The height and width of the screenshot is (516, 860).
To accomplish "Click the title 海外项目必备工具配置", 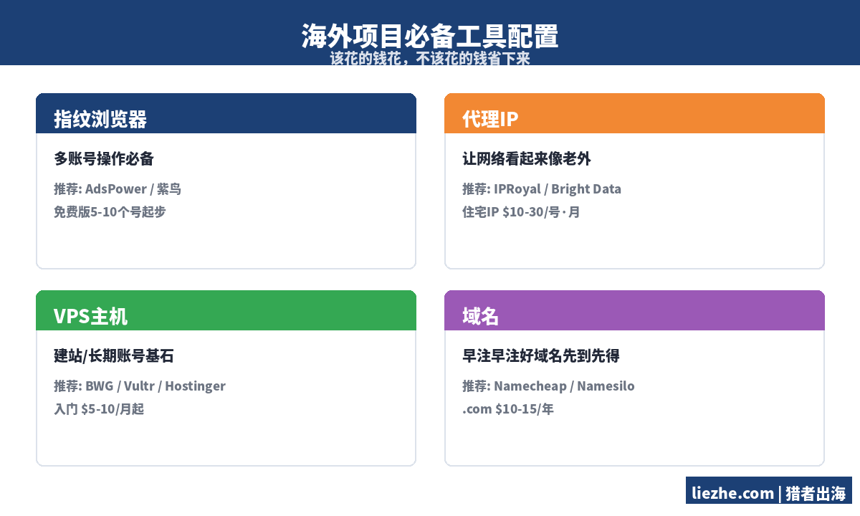I will [x=430, y=37].
